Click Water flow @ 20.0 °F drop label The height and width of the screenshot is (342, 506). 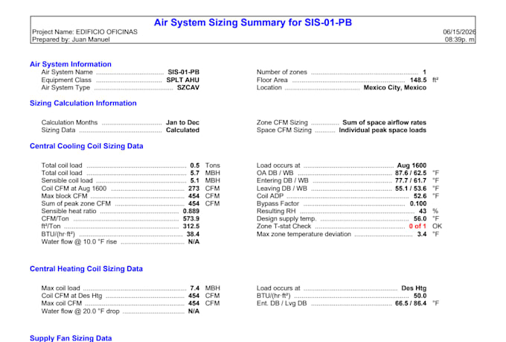tap(80, 311)
